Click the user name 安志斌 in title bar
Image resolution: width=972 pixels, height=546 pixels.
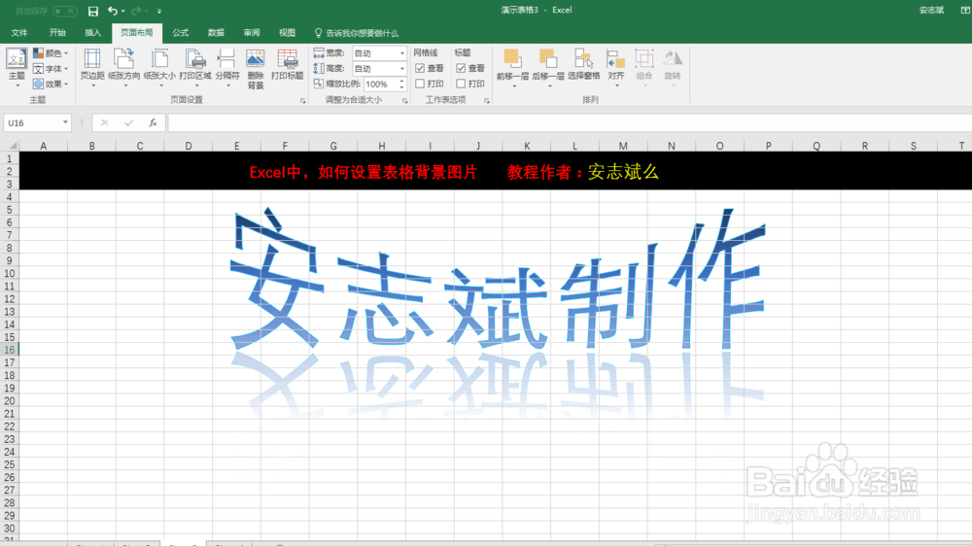(931, 10)
